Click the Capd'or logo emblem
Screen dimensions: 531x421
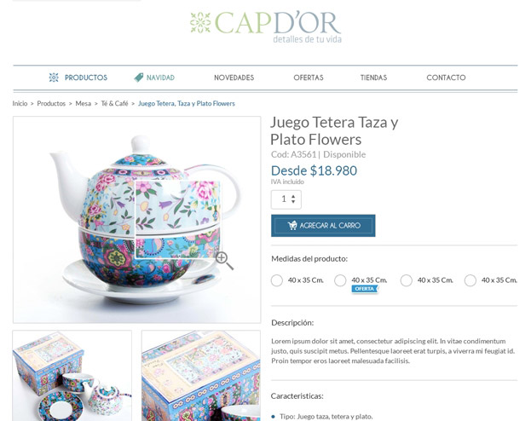tap(200, 23)
